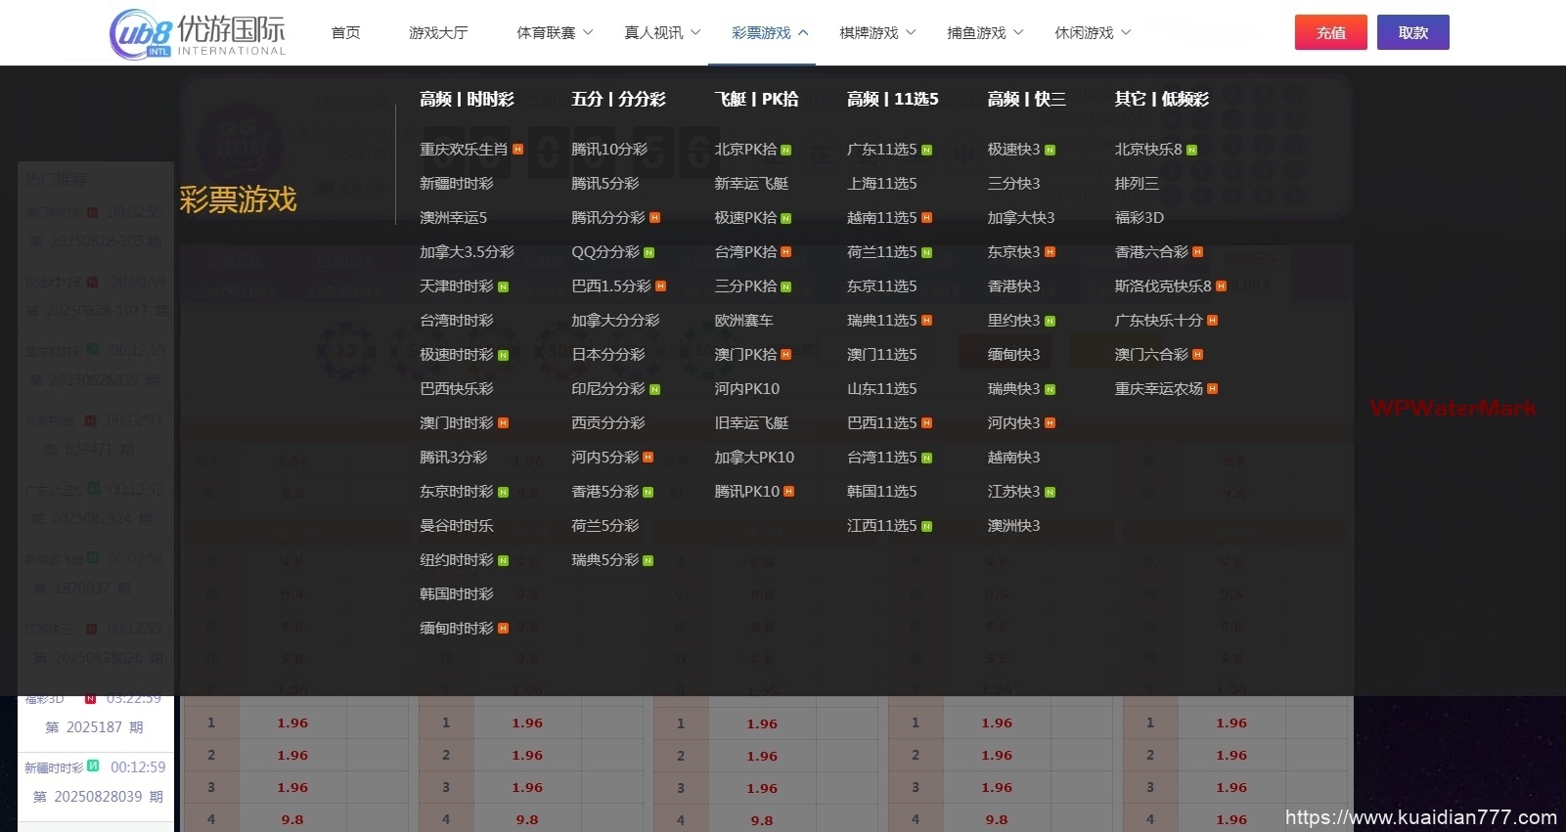Click the orange badge beside 重庆欢乐生肖
The width and height of the screenshot is (1566, 832).
(517, 150)
